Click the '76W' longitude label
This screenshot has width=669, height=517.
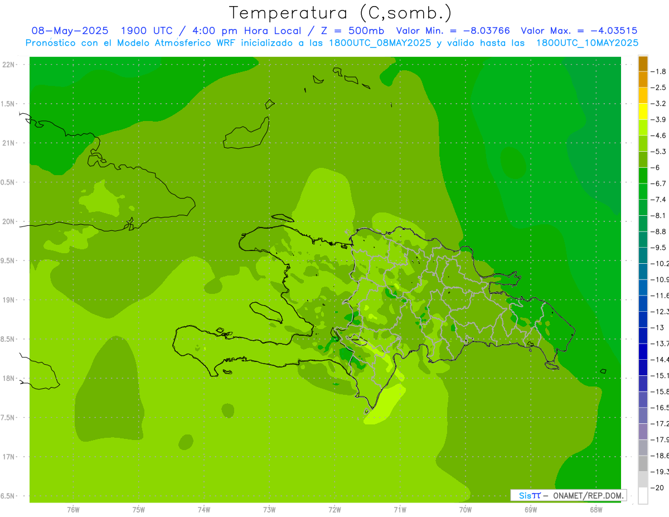point(73,510)
